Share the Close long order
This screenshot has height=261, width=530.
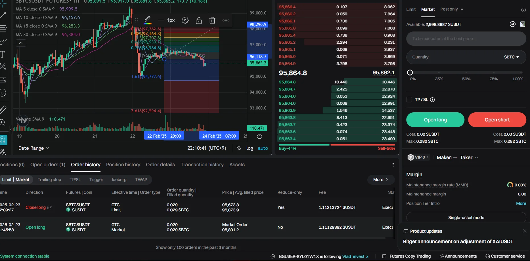[x=50, y=207]
